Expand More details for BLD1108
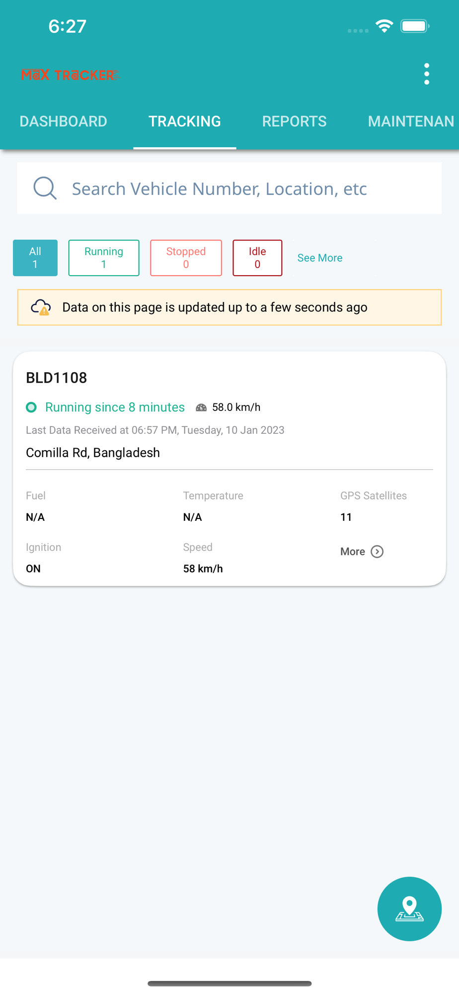Viewport: 459px width, 995px height. pos(362,551)
